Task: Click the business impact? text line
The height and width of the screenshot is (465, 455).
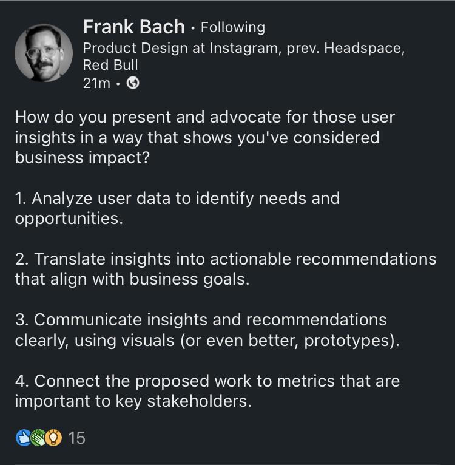Action: click(82, 157)
